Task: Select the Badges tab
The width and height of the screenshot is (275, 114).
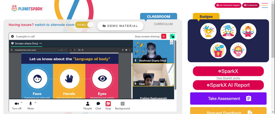Action: [x=206, y=17]
